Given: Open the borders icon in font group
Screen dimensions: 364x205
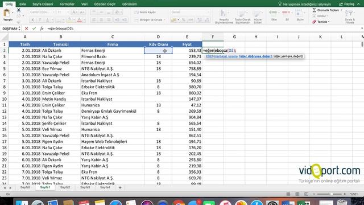Looking at the screenshot, I should (59, 20).
